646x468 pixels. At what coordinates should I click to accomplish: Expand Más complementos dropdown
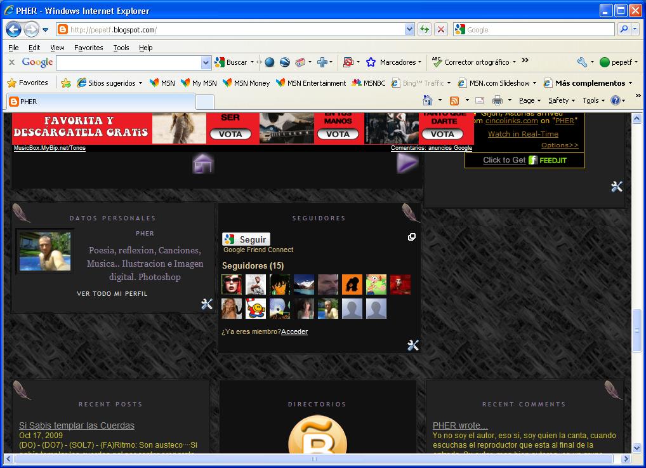click(630, 83)
